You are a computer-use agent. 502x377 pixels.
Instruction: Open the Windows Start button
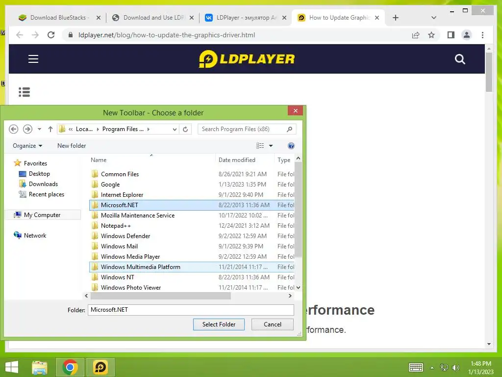click(x=12, y=367)
